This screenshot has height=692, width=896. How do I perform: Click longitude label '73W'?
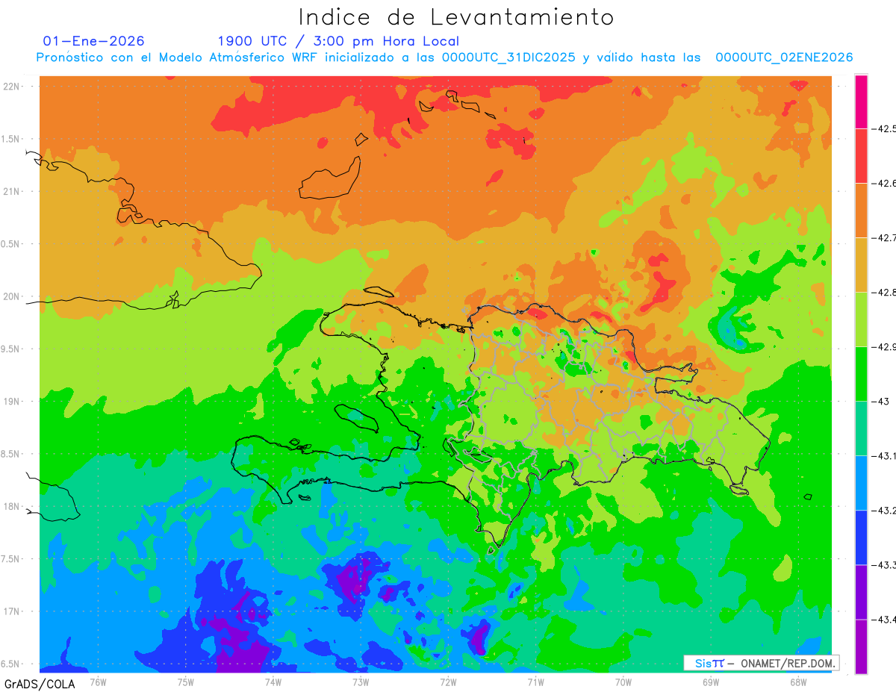[x=361, y=681]
